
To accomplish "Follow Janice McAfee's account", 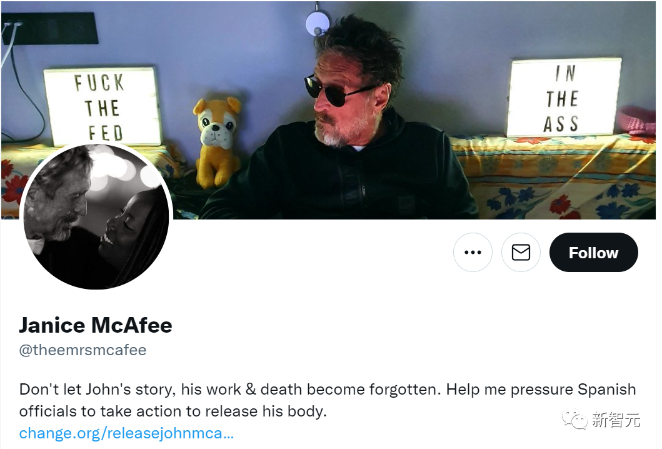I will click(593, 252).
